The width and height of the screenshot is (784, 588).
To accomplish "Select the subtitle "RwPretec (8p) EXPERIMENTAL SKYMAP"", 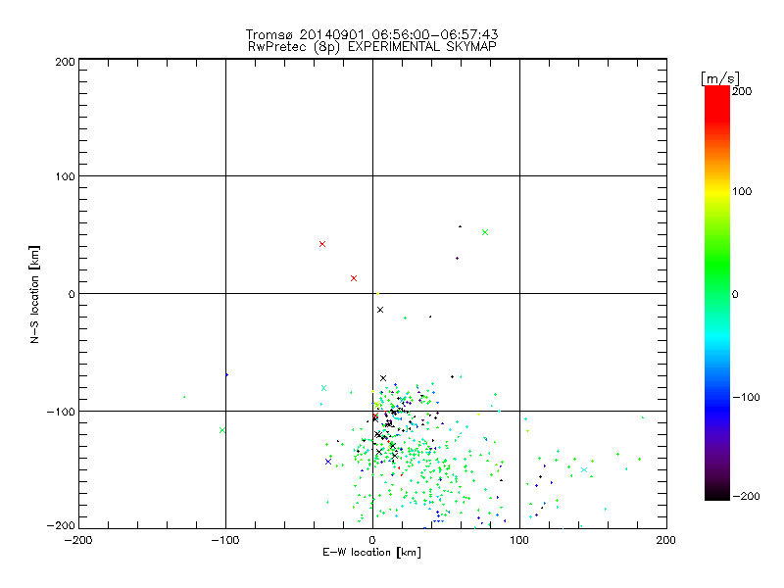I will (371, 47).
